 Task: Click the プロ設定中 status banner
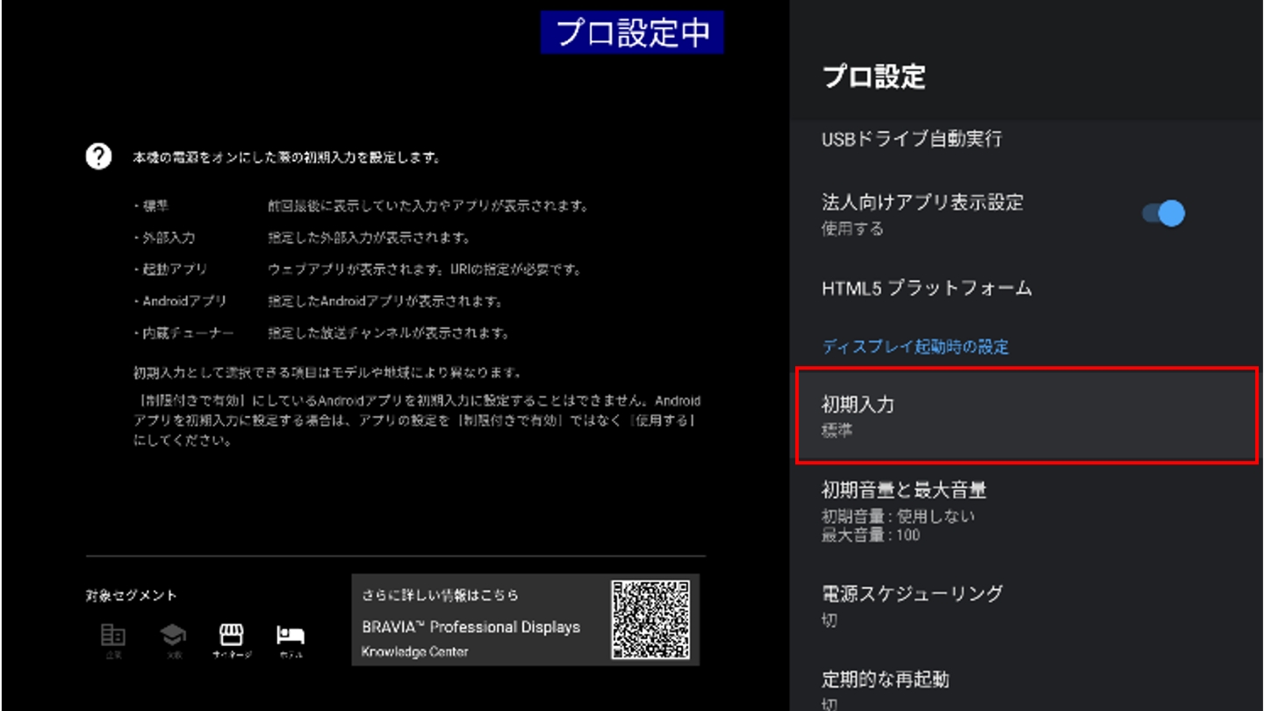[632, 32]
